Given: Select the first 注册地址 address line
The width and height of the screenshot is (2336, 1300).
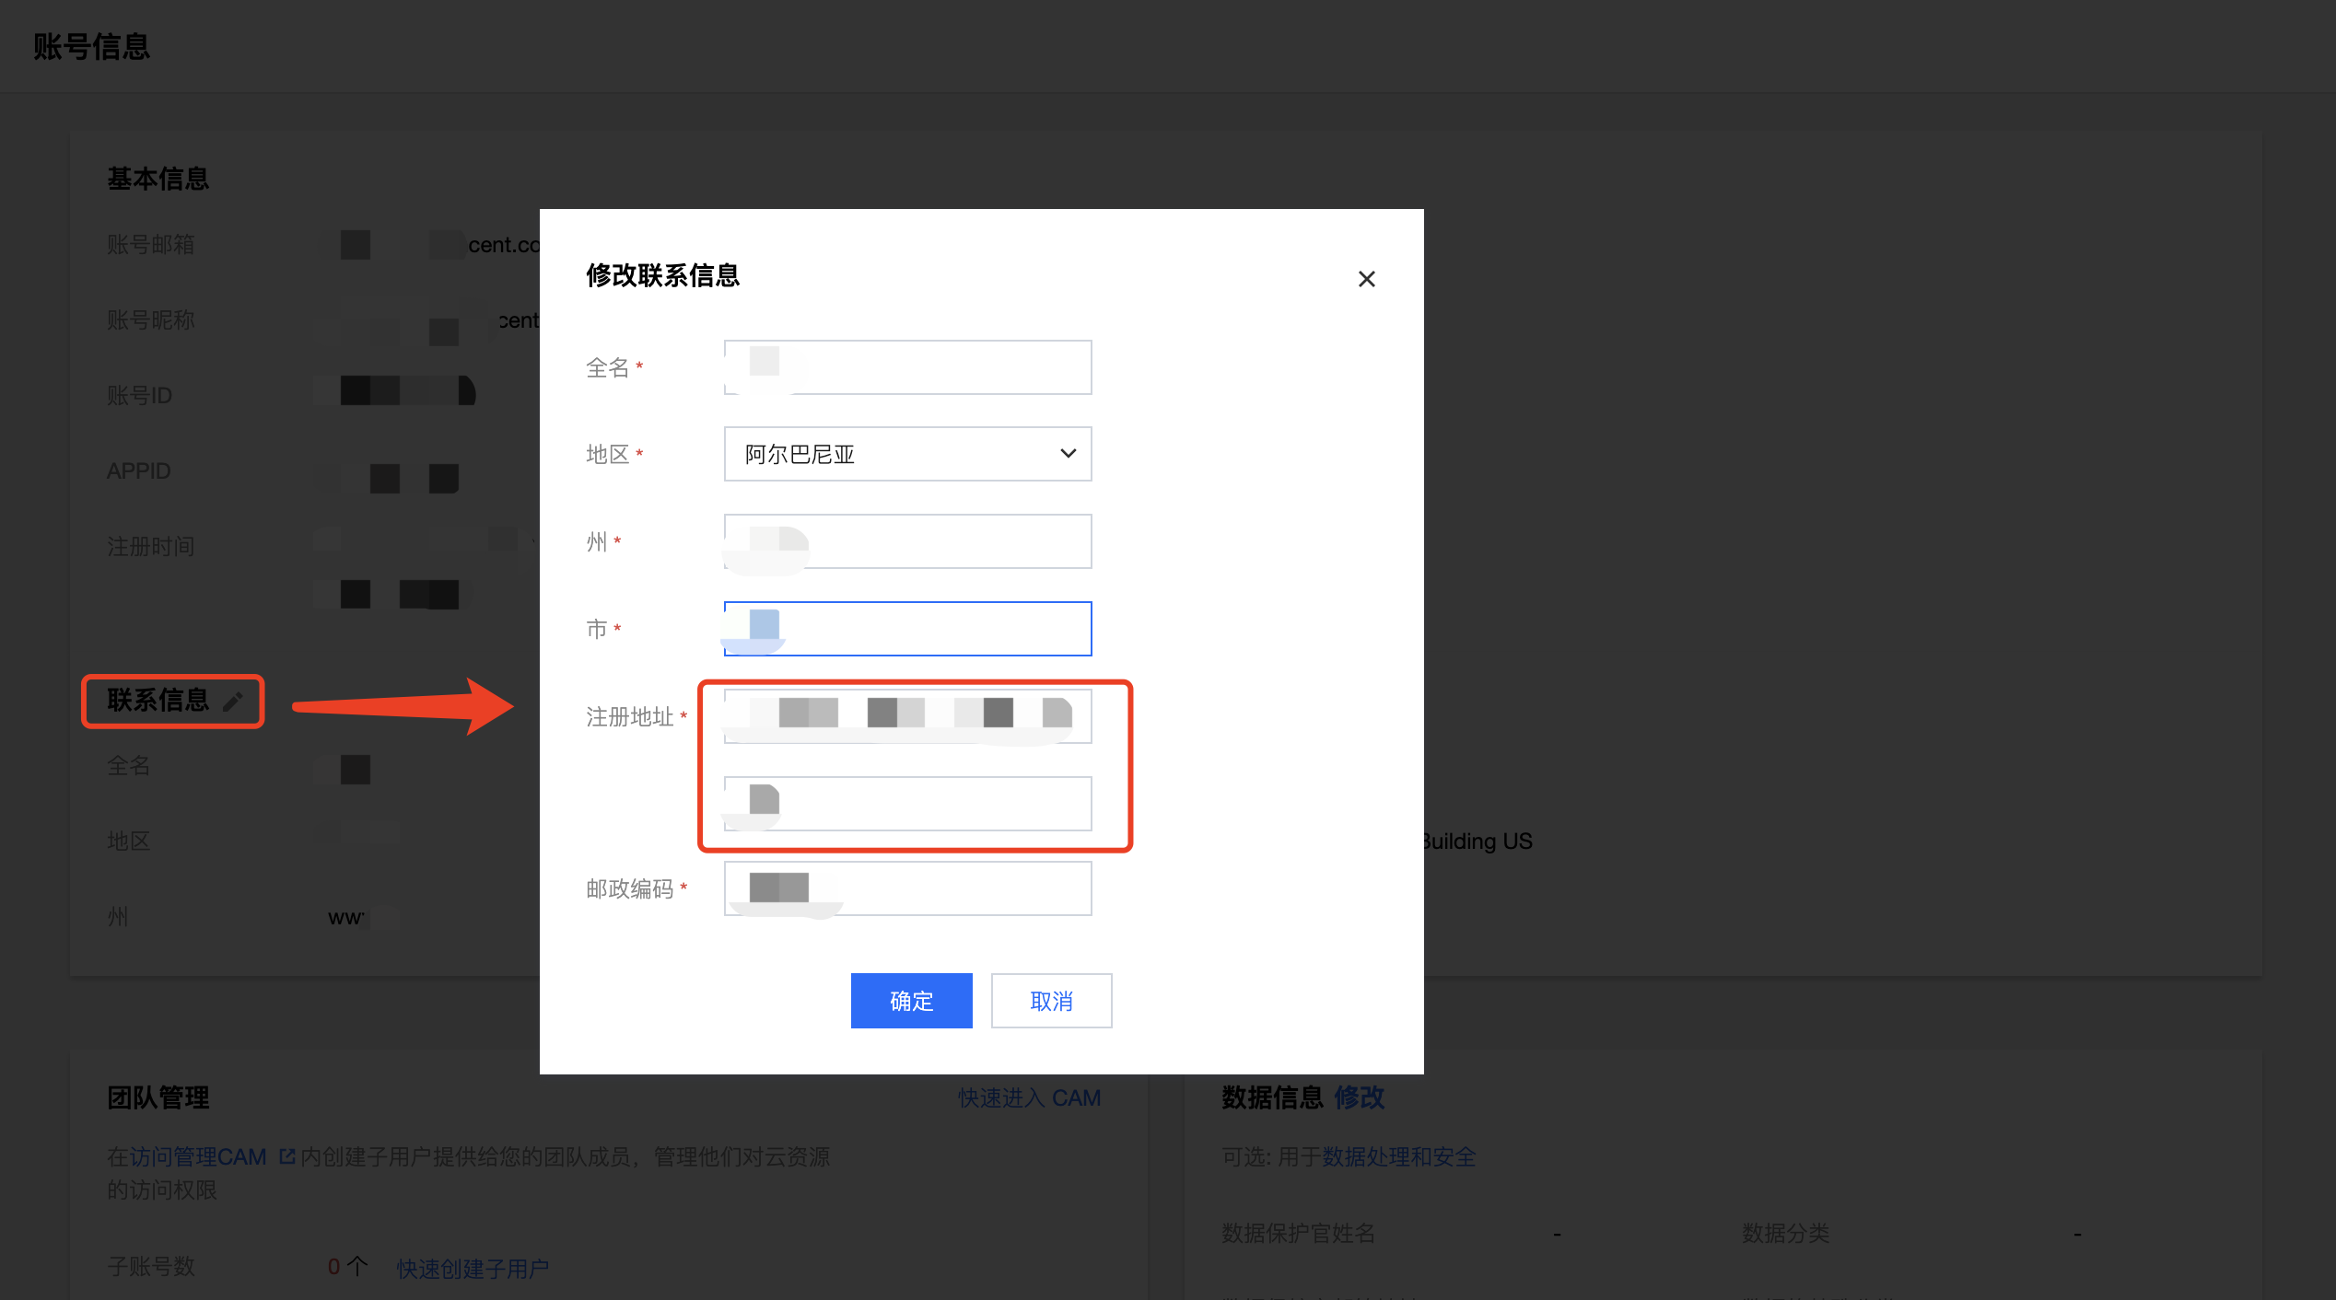Looking at the screenshot, I should point(907,716).
